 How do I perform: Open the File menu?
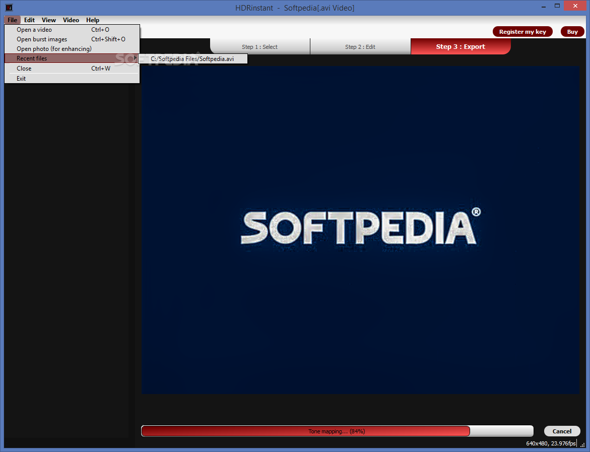[x=12, y=20]
